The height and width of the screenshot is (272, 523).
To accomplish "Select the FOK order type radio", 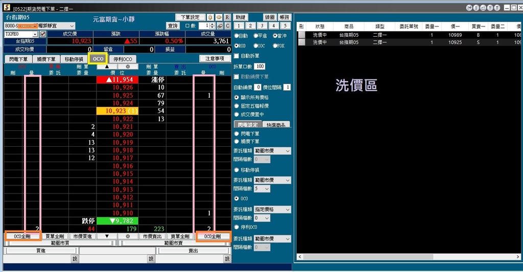I will [x=275, y=45].
